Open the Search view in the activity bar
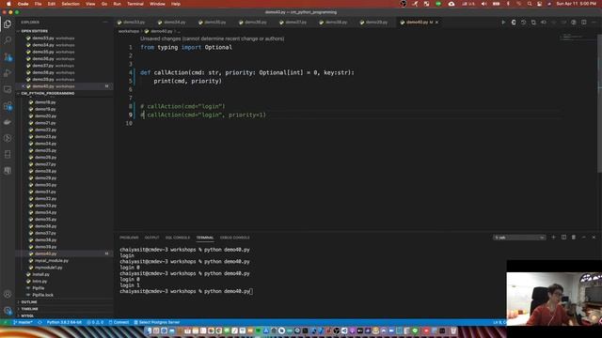 pos(8,39)
